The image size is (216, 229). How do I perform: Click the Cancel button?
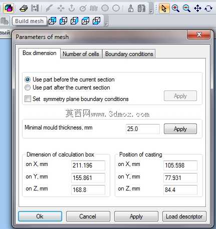(88, 216)
